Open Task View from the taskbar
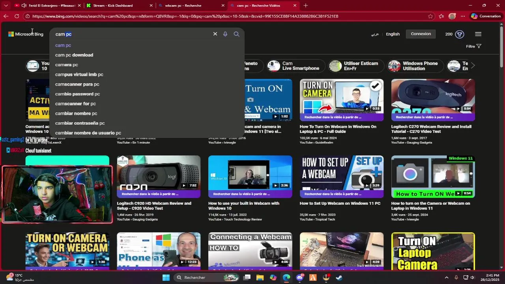This screenshot has height=284, width=505. click(x=247, y=278)
